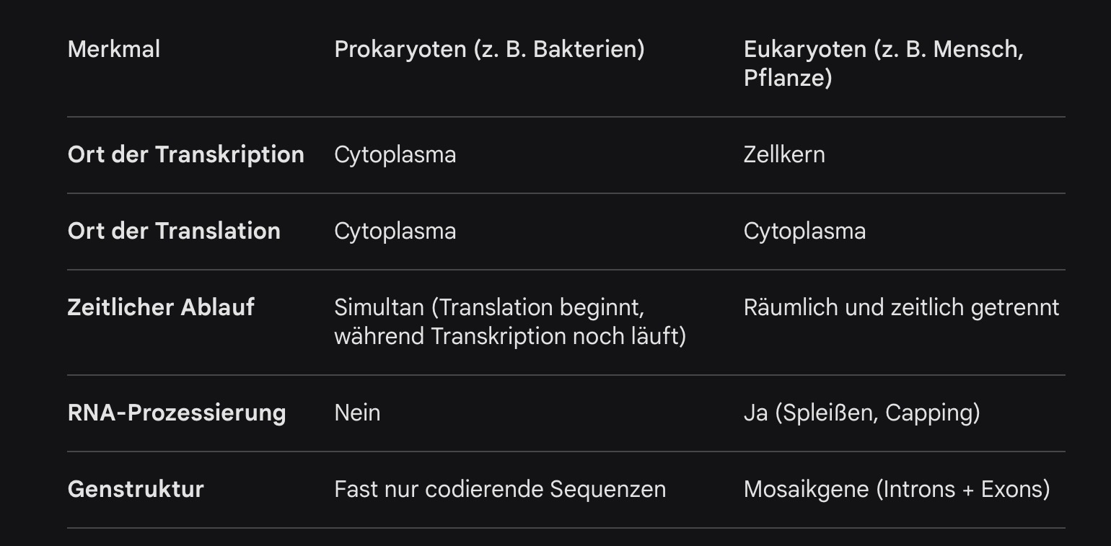This screenshot has height=546, width=1111.
Task: Click the bold 'Ort der Translation' label
Action: [174, 232]
